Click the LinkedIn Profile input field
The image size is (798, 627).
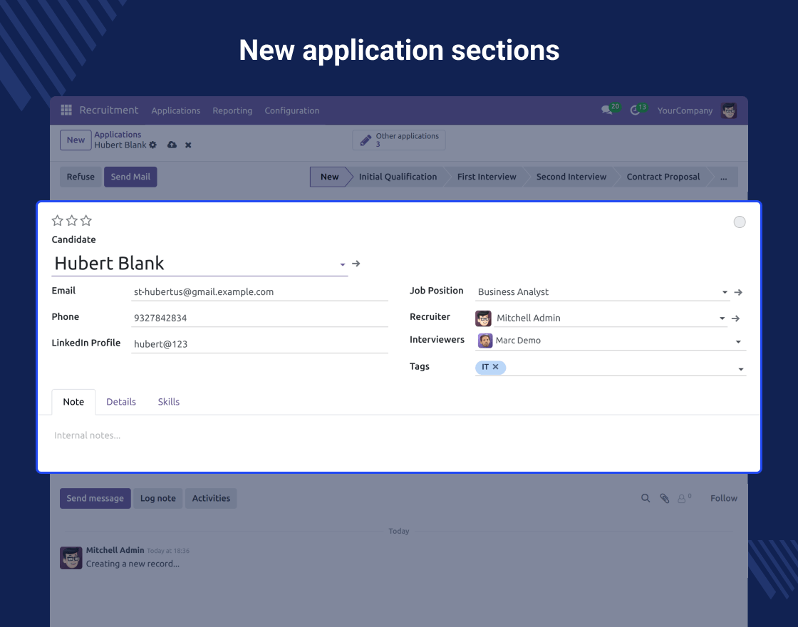coord(259,344)
